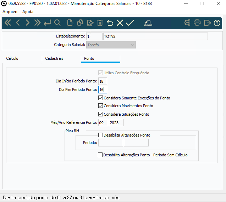The image size is (226, 202).
Task: Uncheck Considera Situações Ponto
Action: pos(100,114)
